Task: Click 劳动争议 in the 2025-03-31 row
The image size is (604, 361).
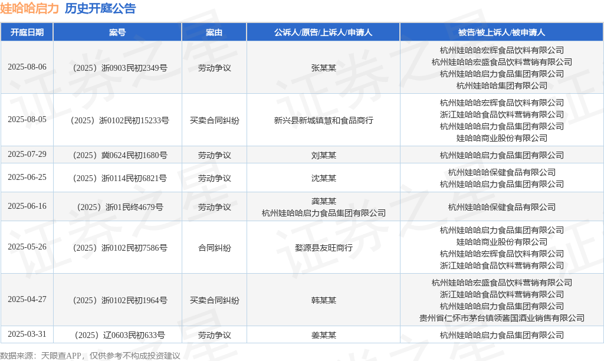Action: click(215, 335)
